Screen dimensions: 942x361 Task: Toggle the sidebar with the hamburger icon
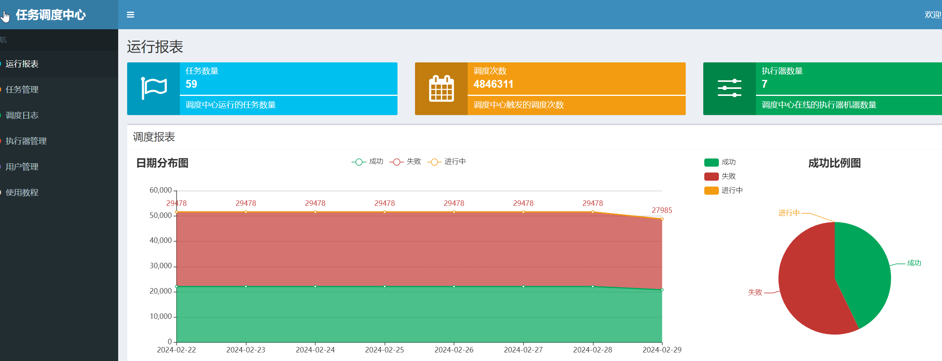(131, 15)
